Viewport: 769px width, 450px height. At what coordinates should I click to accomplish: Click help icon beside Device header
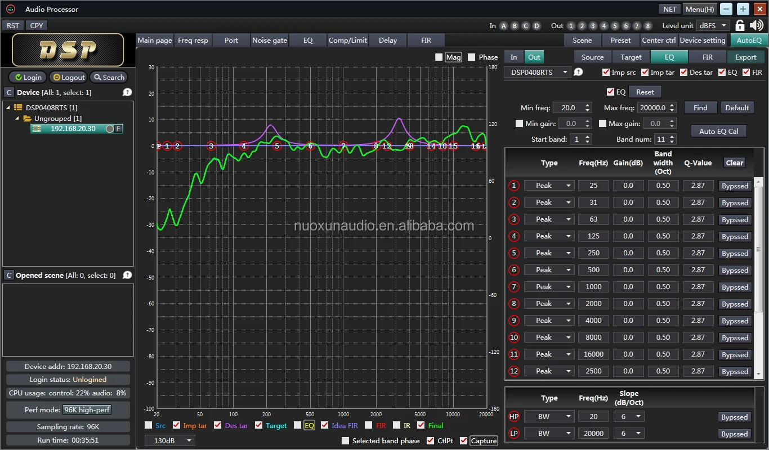point(127,92)
